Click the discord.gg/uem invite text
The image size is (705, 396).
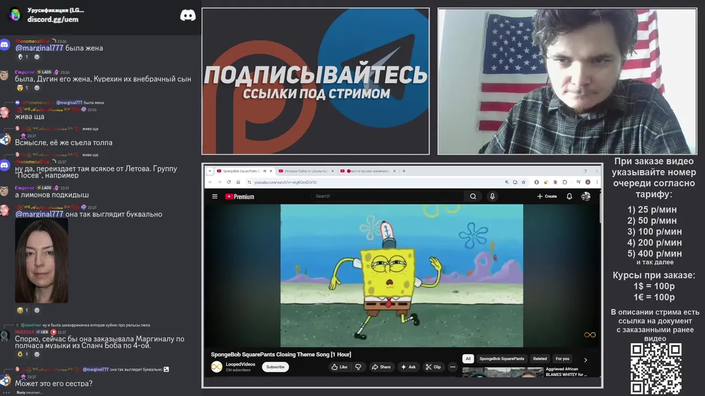[x=53, y=19]
